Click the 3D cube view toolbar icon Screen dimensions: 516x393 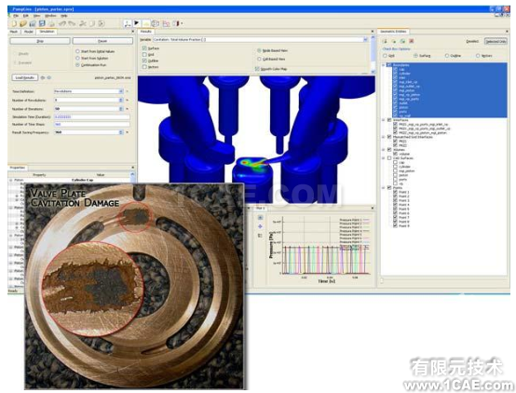155,23
